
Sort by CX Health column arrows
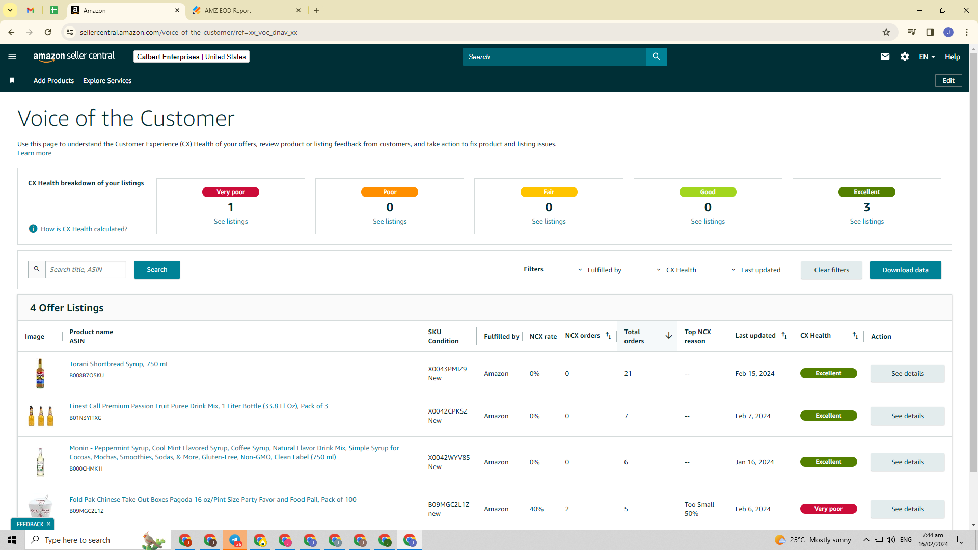855,335
